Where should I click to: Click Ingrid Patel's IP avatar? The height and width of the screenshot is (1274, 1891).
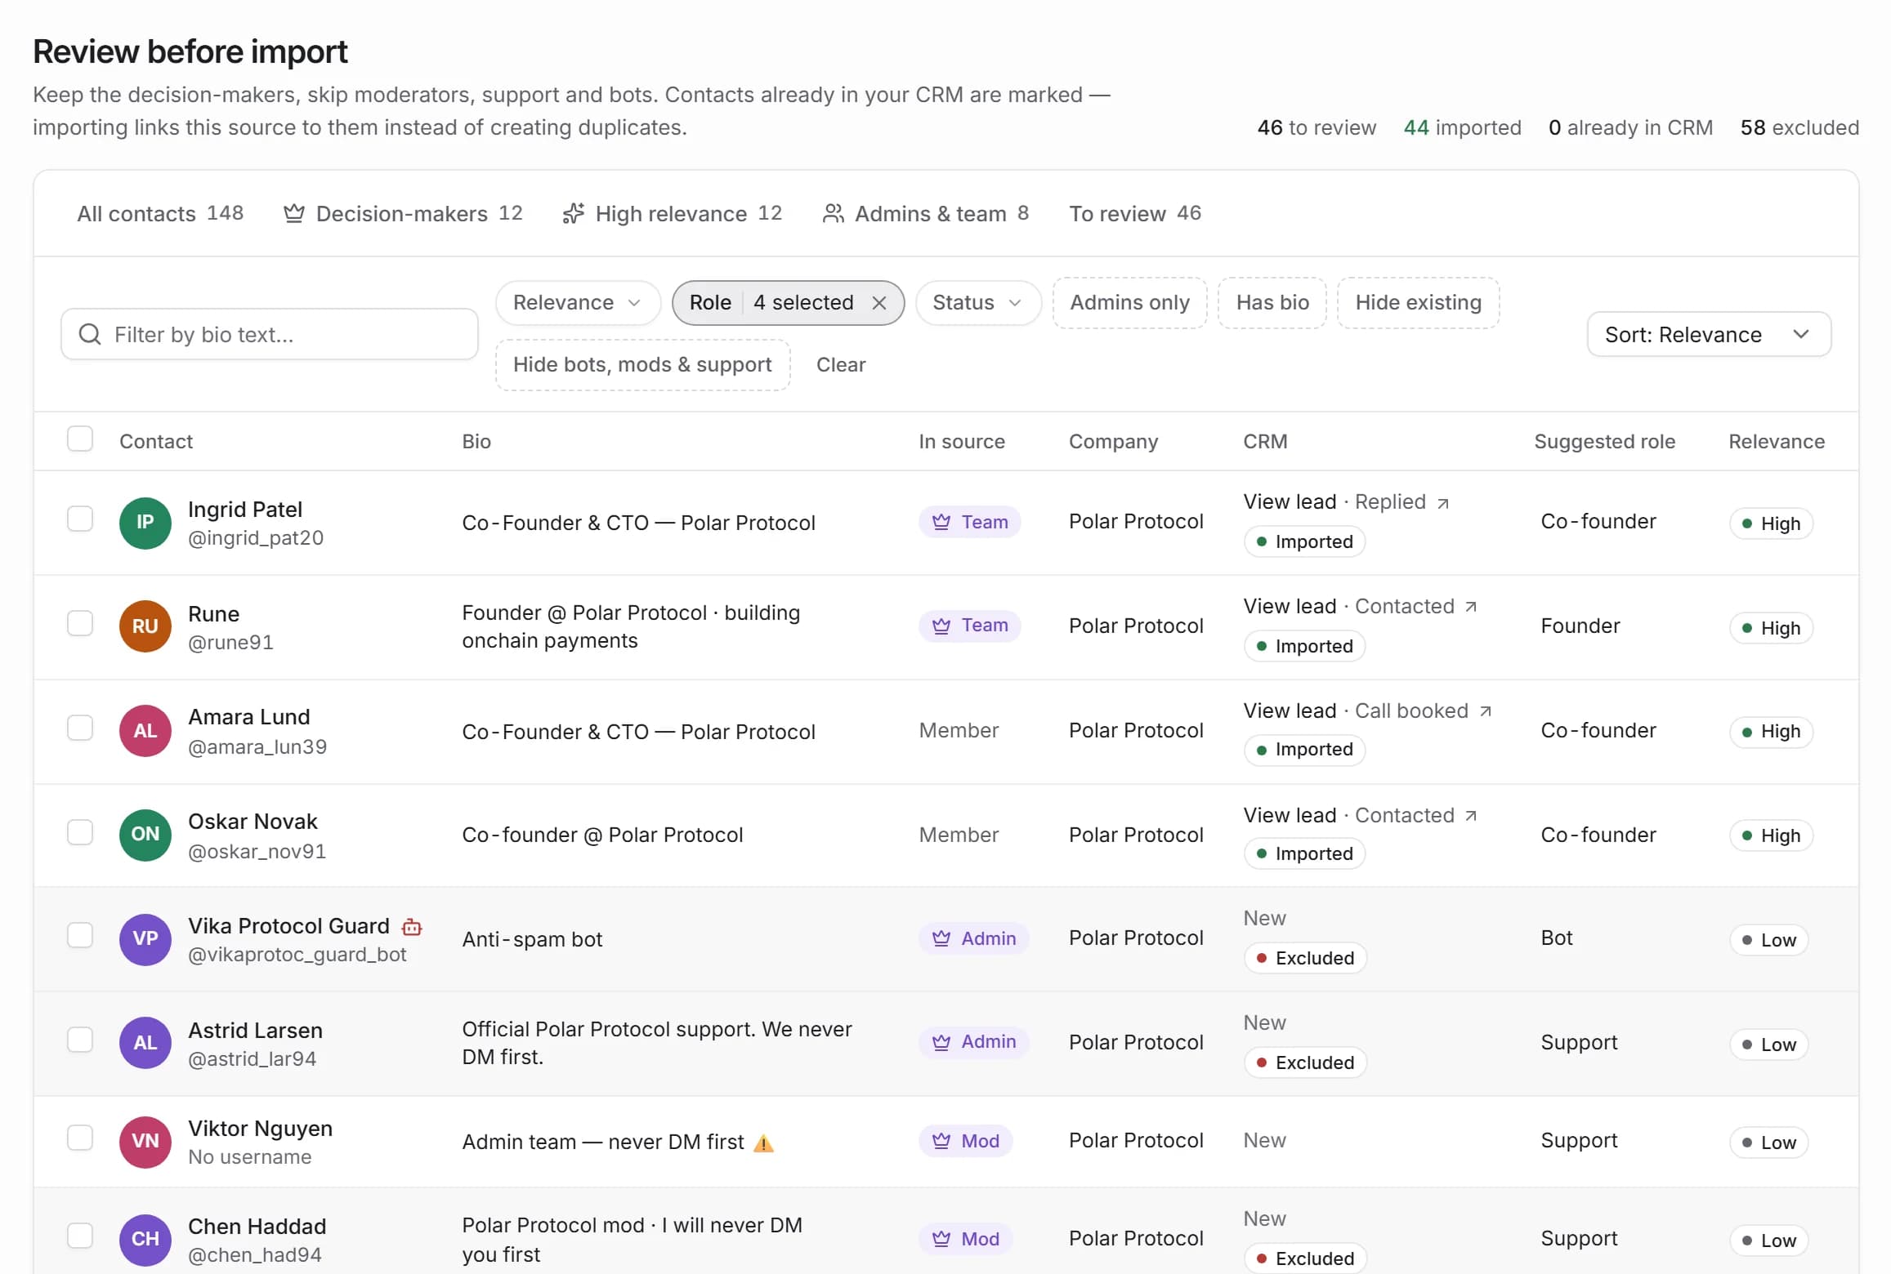tap(145, 523)
